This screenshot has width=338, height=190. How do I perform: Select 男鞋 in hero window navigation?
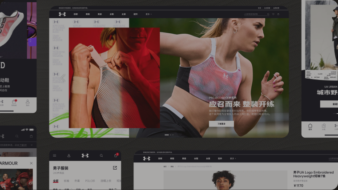tap(88, 14)
